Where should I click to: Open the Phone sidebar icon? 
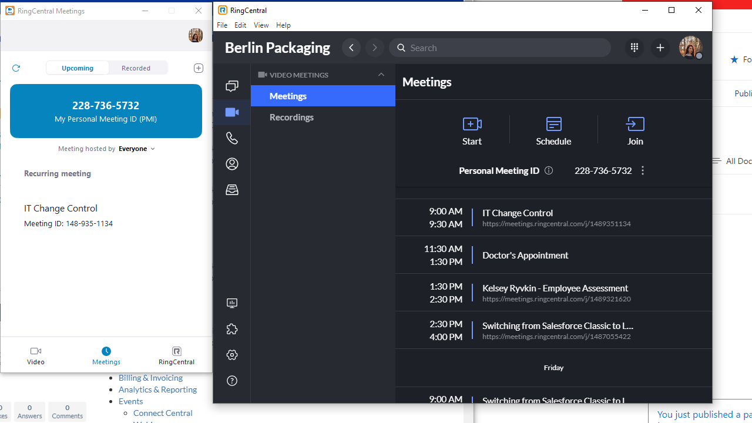click(232, 138)
